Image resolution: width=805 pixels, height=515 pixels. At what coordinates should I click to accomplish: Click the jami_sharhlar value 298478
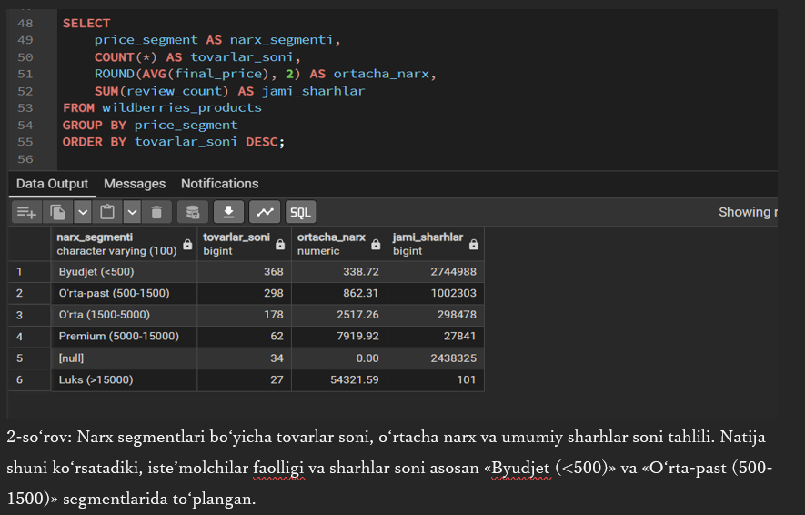[436, 315]
